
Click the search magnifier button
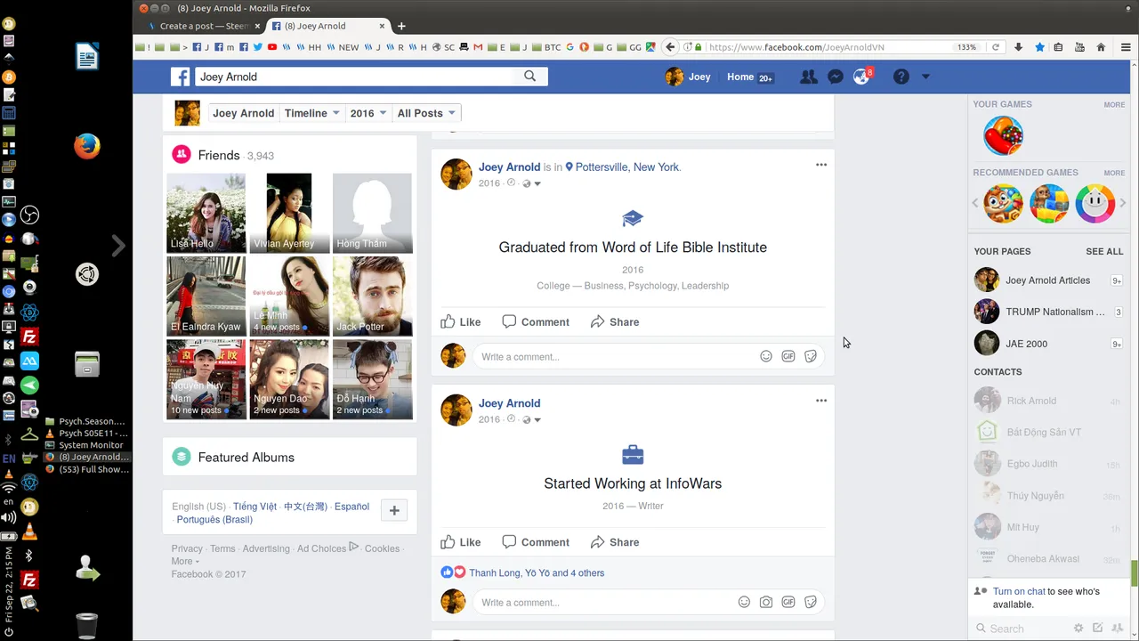pos(530,77)
